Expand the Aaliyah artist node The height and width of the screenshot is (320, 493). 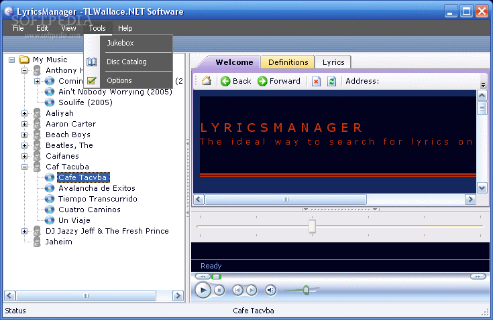[25, 113]
